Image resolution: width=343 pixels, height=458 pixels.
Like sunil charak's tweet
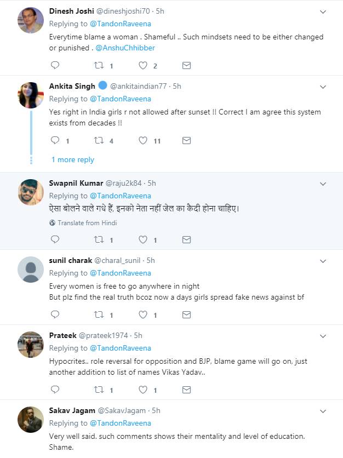[143, 315]
